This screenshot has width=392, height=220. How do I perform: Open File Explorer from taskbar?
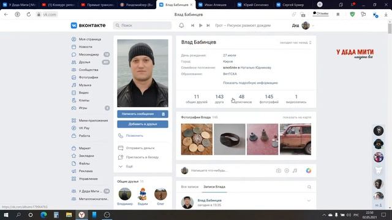[x=69, y=215]
